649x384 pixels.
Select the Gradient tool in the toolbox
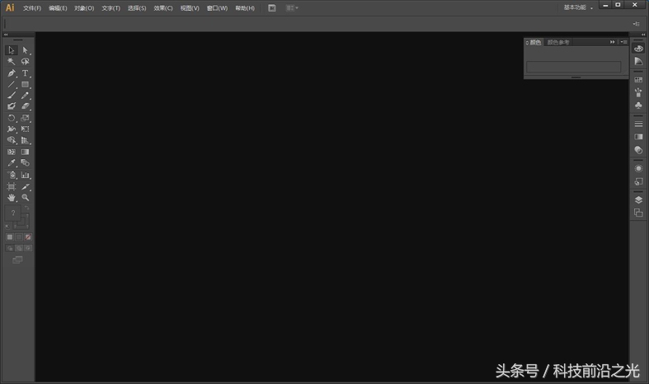click(26, 152)
